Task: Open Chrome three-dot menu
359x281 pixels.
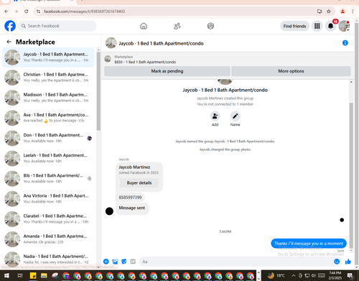Action: pyautogui.click(x=353, y=11)
